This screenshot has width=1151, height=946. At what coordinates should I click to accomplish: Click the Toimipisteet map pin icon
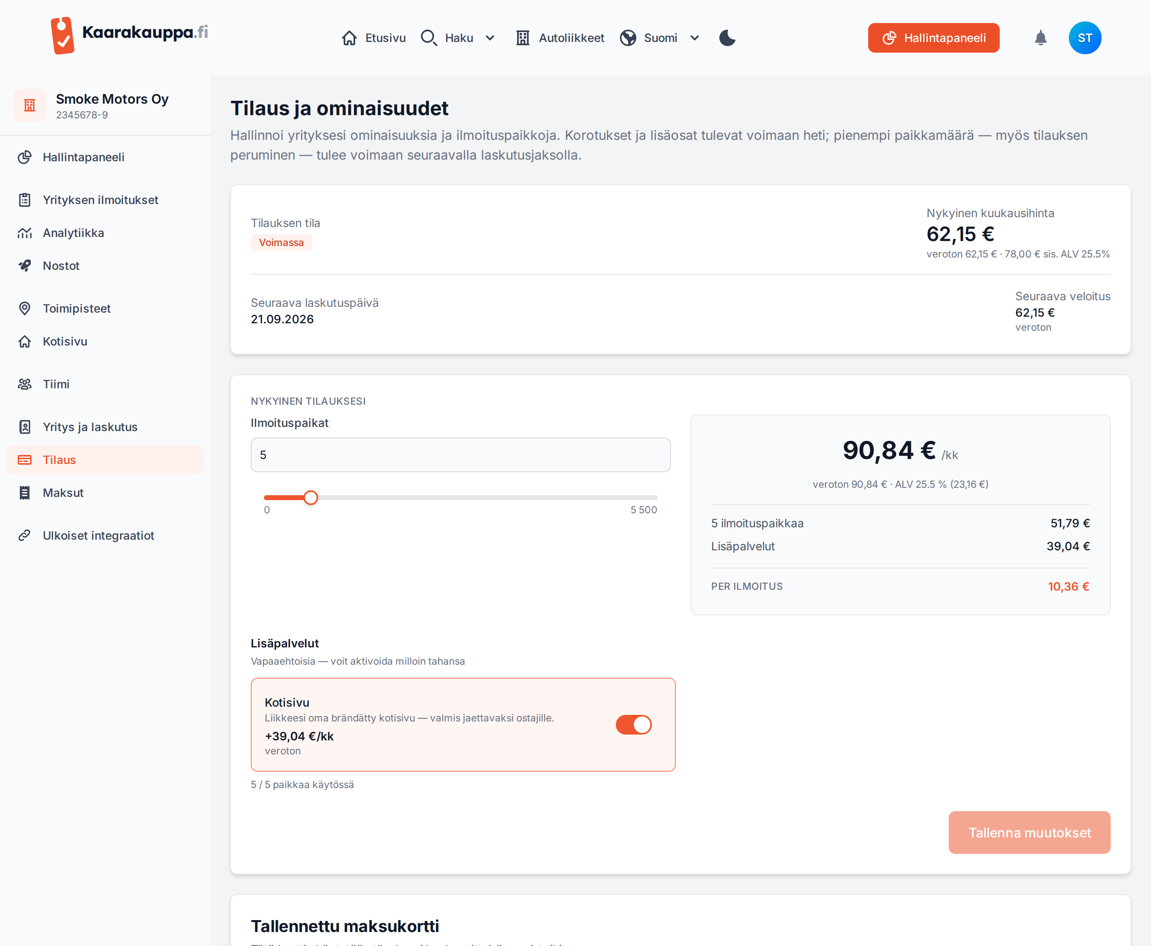(x=25, y=308)
